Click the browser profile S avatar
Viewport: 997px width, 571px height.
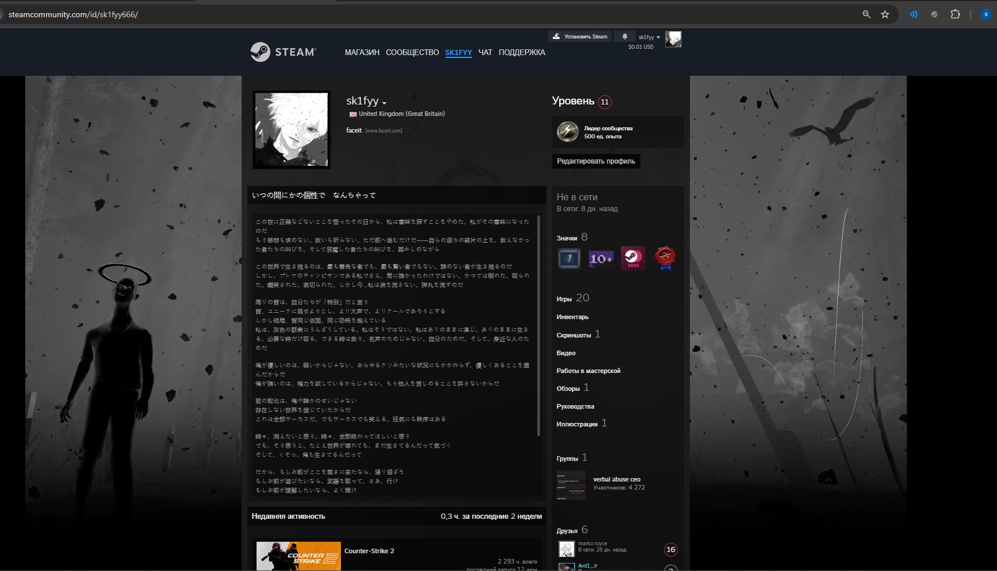point(986,14)
